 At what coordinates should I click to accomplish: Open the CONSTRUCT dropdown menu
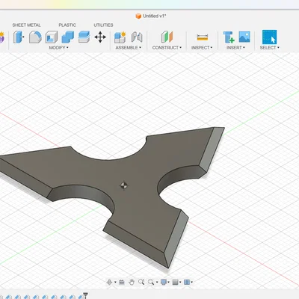[x=167, y=48]
